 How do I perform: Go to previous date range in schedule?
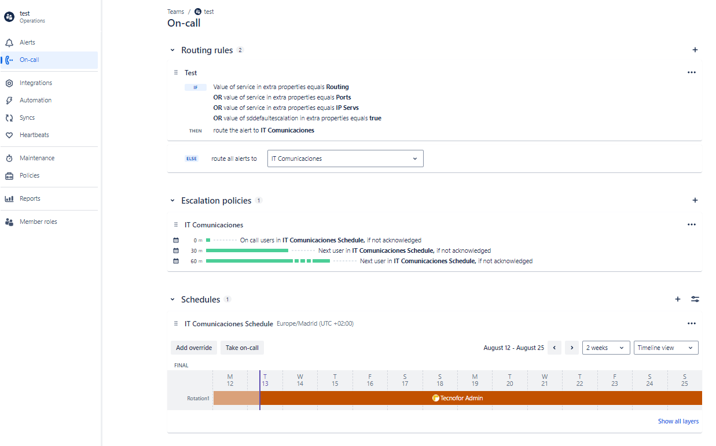(x=555, y=348)
